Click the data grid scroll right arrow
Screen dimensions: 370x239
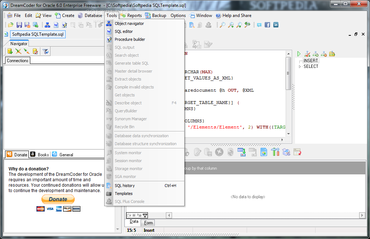click(362, 216)
